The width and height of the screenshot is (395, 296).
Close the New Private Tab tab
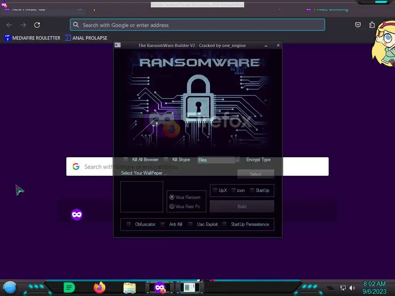[79, 9]
